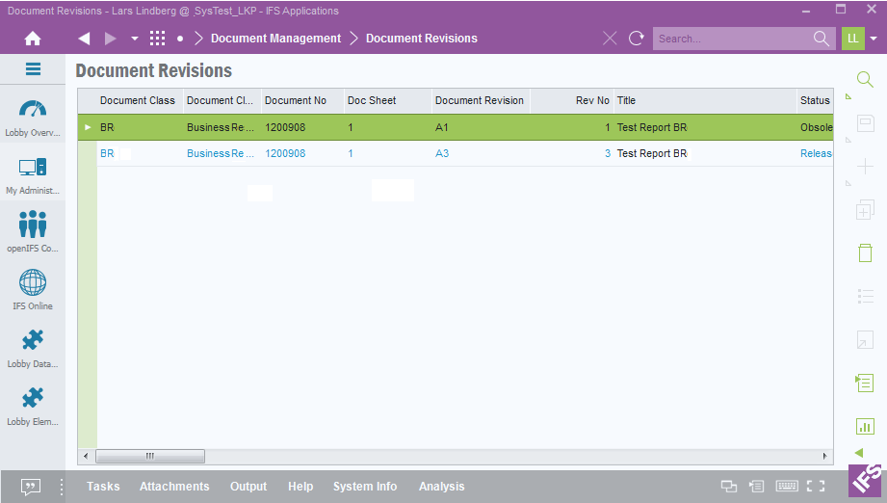
Task: Open Lobby Overview from the sidebar
Action: (x=33, y=117)
